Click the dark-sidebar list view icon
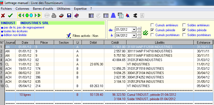Image resolution: width=214 pixels, height=105 pixels. (x=91, y=15)
